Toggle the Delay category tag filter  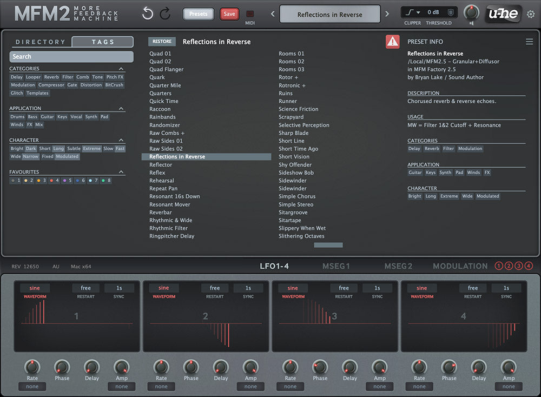click(x=16, y=77)
